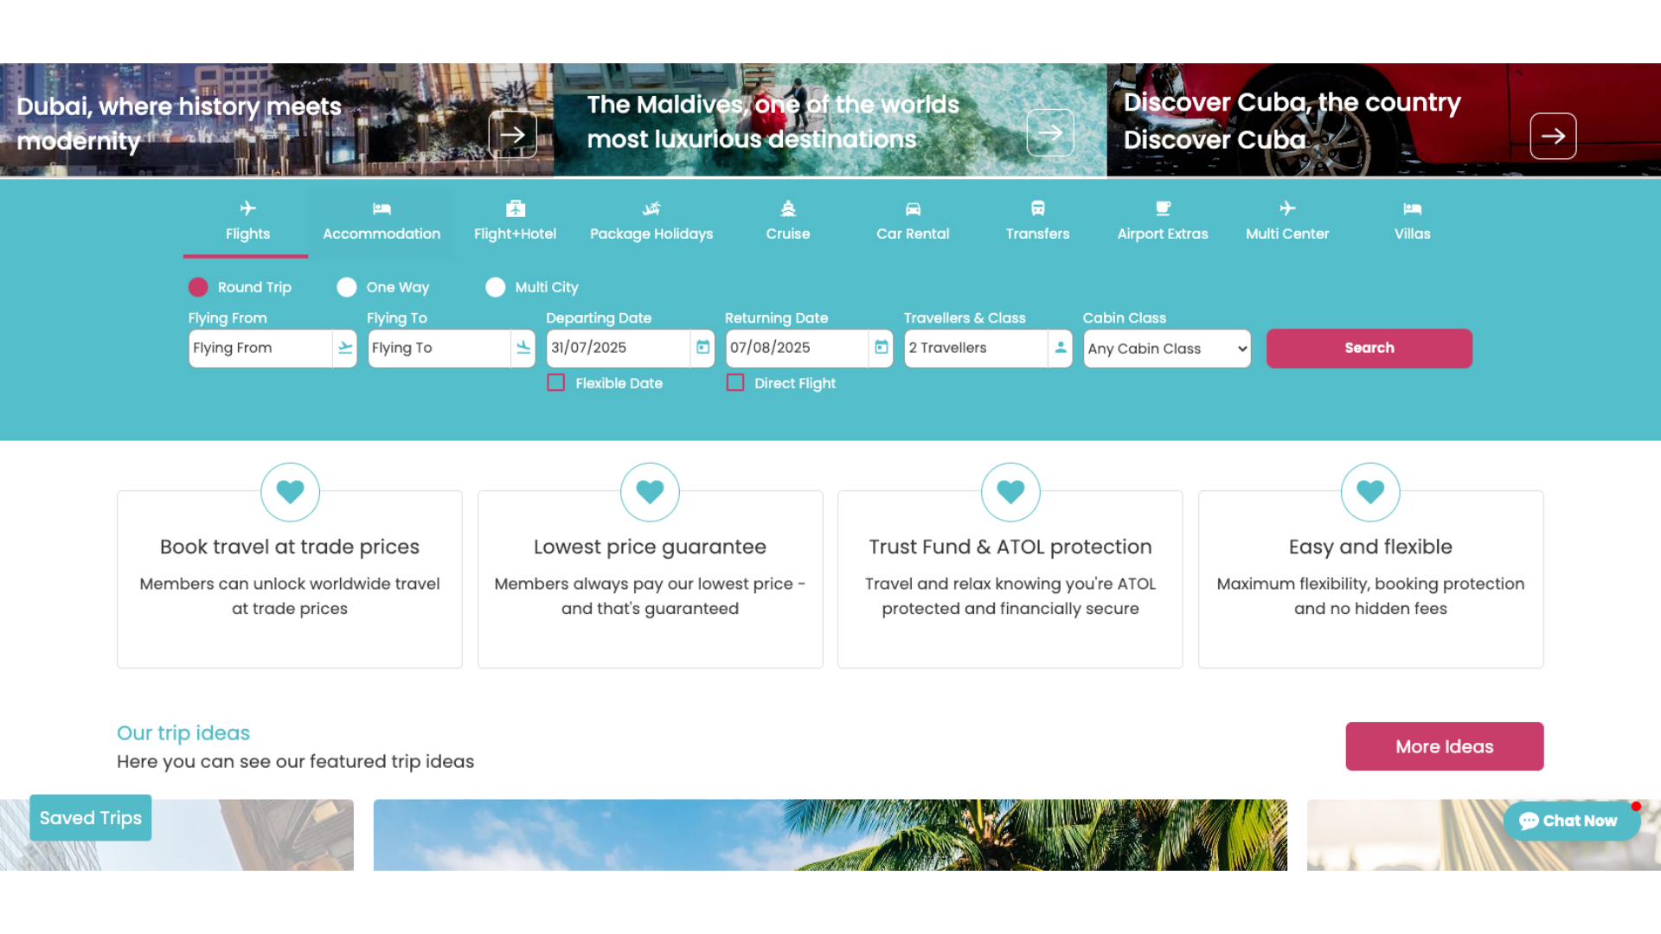The height and width of the screenshot is (934, 1661).
Task: Click the Cuba banner arrow icon
Action: click(1552, 137)
